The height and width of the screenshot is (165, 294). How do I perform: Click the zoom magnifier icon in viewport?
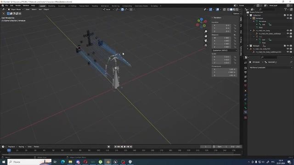[x=206, y=32]
